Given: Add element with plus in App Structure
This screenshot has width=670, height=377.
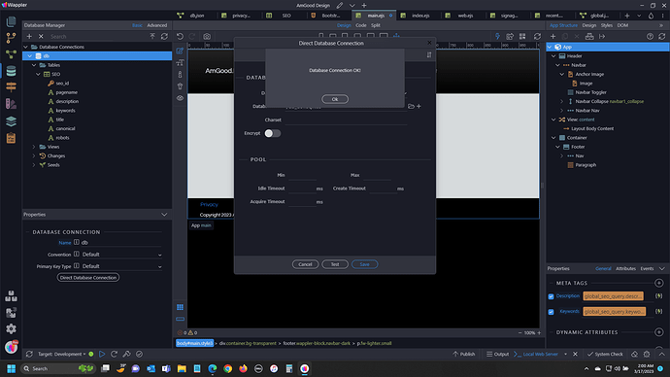Looking at the screenshot, I should click(553, 36).
